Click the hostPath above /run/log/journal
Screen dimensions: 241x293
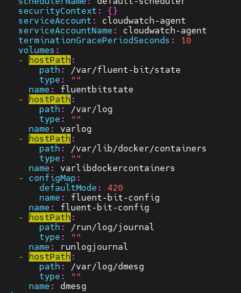(x=50, y=217)
